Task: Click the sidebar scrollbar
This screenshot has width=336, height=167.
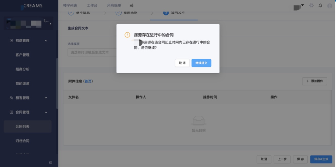Action: [x=57, y=83]
